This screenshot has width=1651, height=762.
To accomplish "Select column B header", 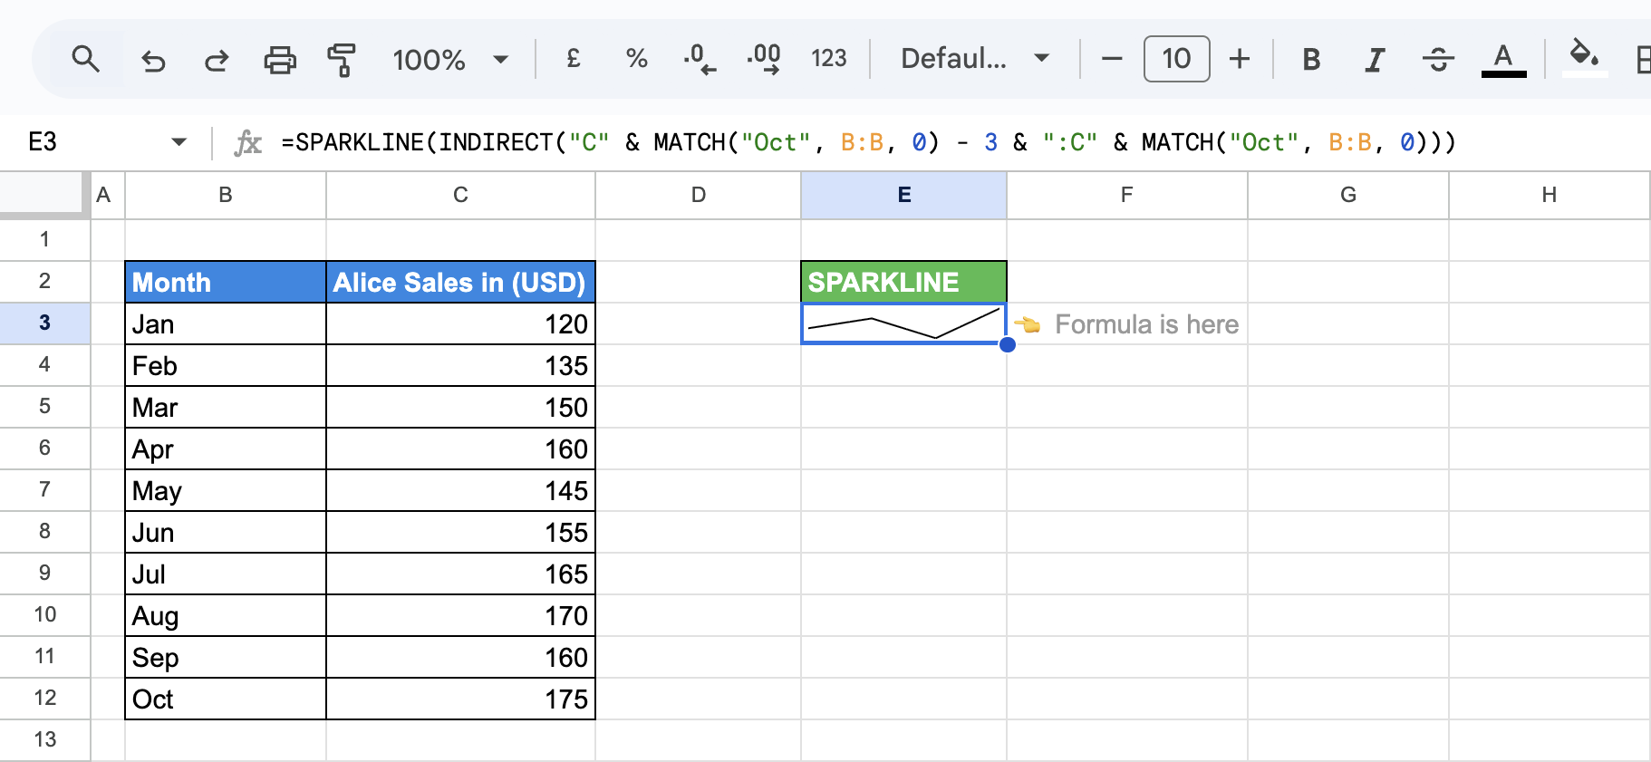I will click(226, 195).
